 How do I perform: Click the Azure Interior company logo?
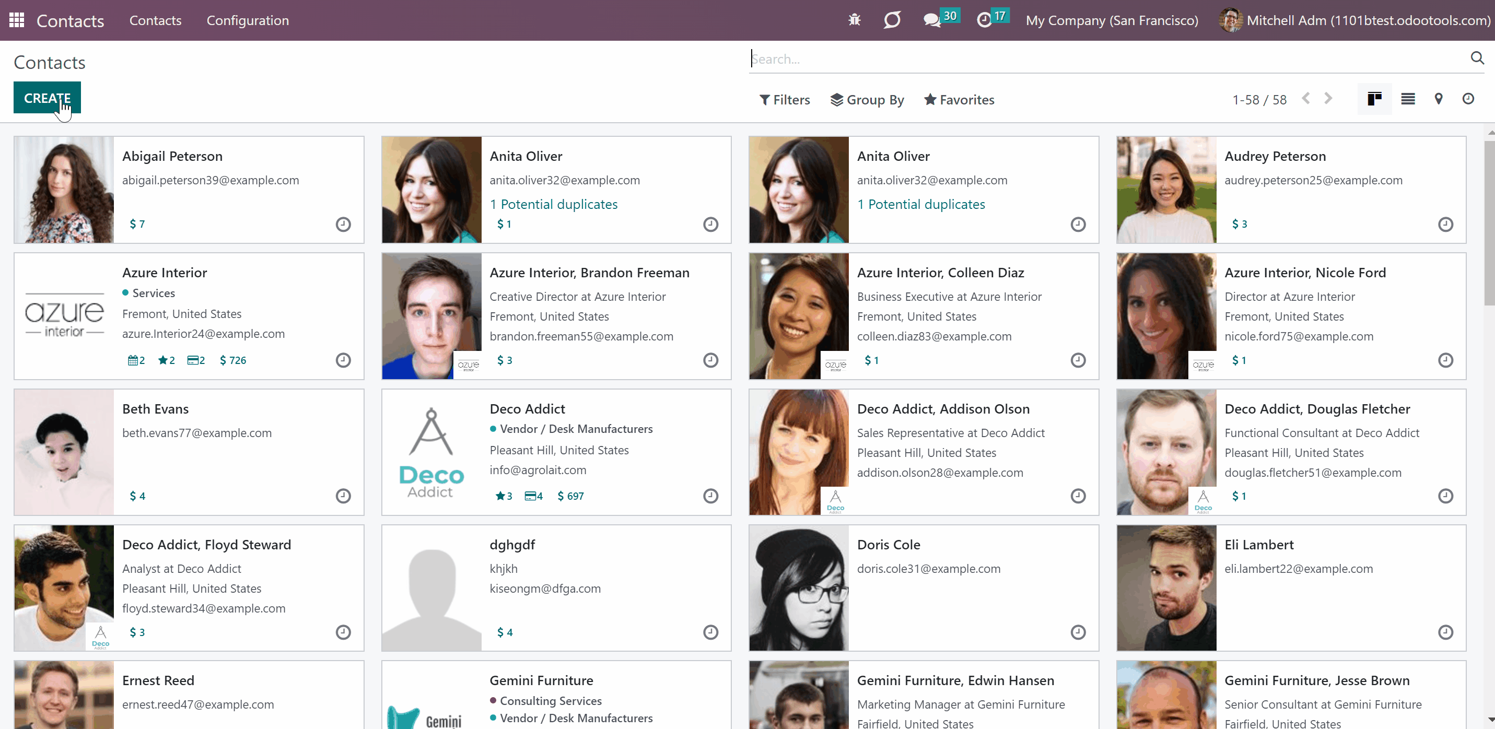64,316
